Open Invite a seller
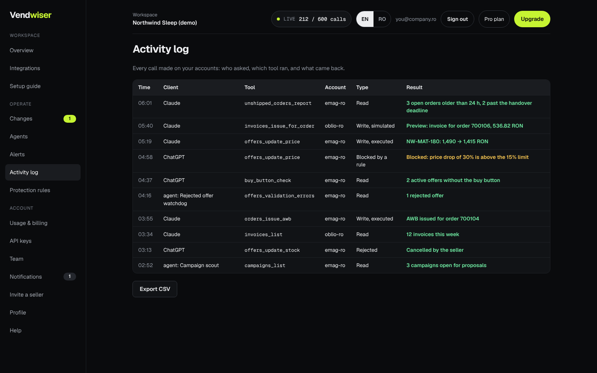The image size is (597, 373). [x=43, y=295]
